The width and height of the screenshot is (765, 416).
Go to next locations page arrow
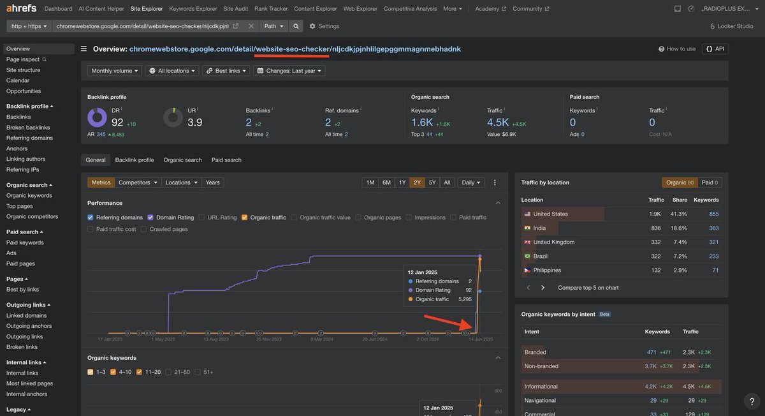coord(543,288)
